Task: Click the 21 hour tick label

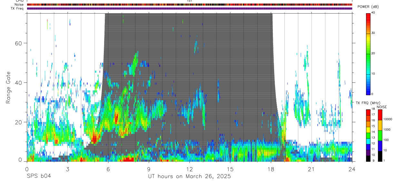Action: (x=311, y=169)
